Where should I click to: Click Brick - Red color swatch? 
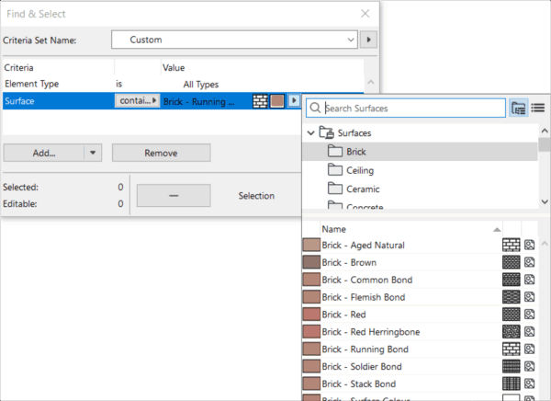tap(311, 314)
